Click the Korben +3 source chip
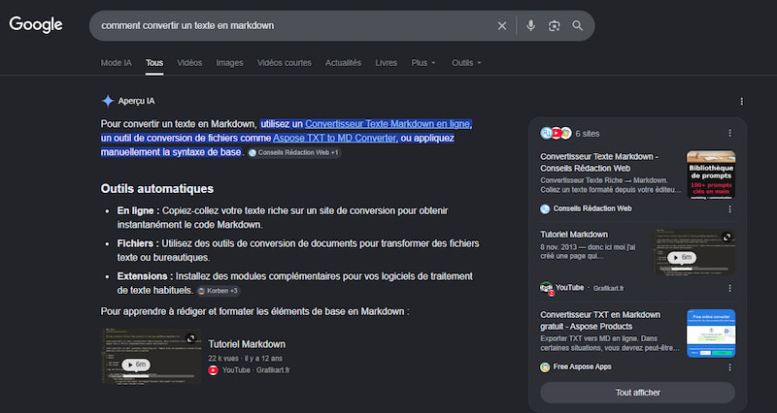 coord(219,291)
